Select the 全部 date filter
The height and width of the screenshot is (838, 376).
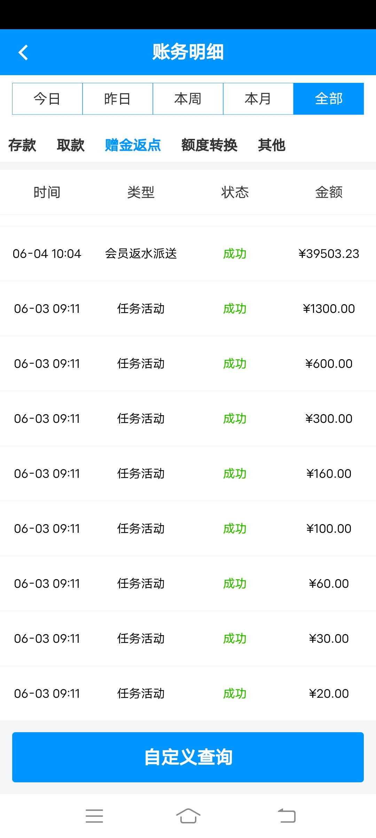click(x=328, y=99)
